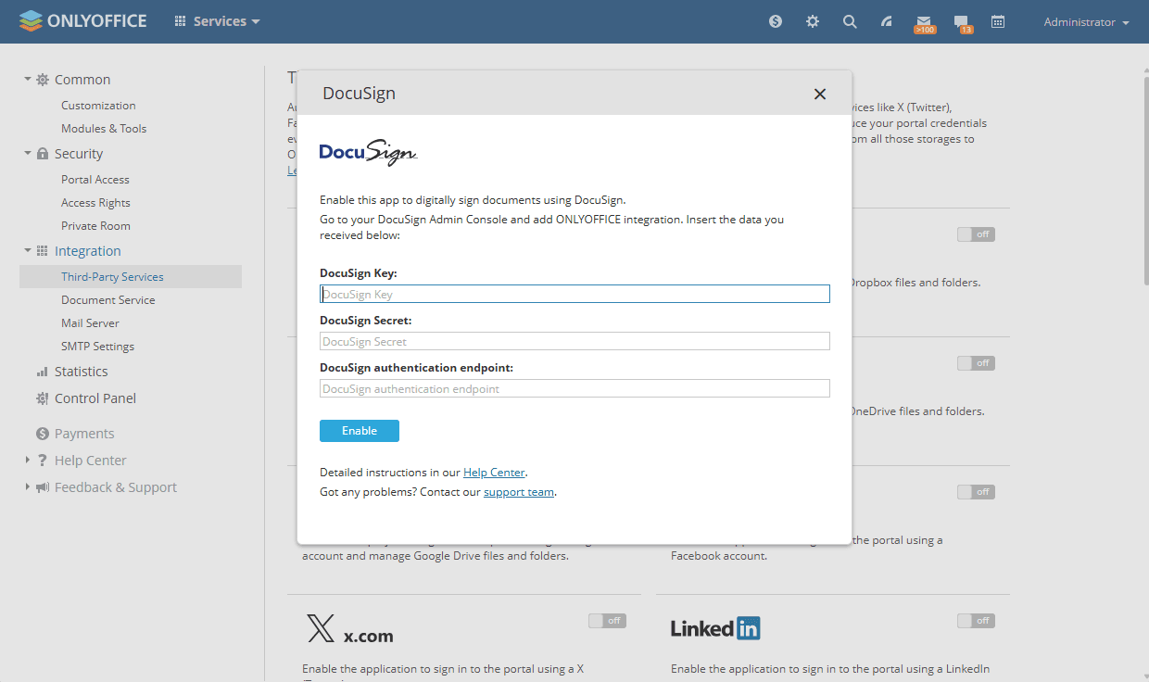Click the Statistics bar chart icon
Screen dimensions: 1149x682
[43, 372]
